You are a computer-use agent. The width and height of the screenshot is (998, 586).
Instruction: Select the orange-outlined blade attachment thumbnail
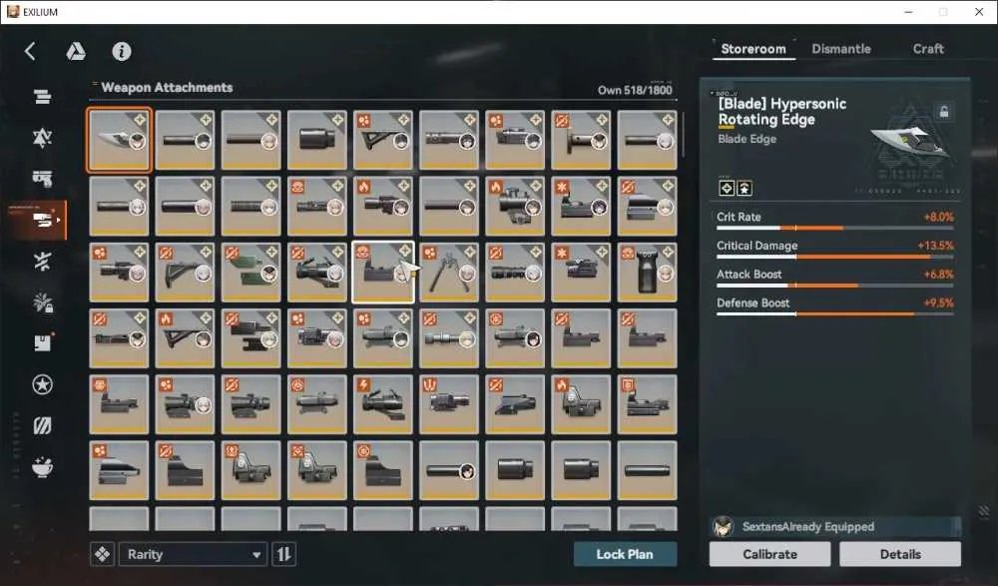(119, 140)
